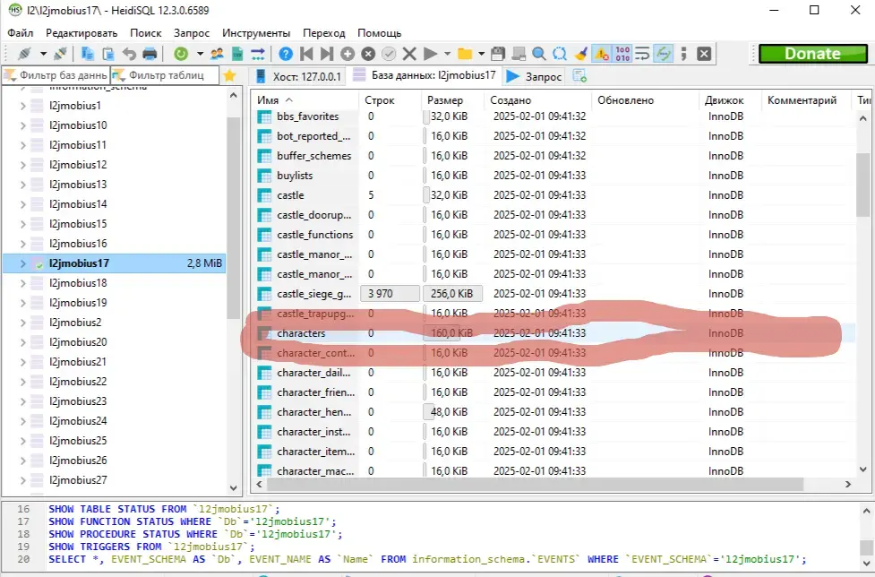875x577 pixels.
Task: Jump to last row with toolbar icon
Action: [327, 54]
